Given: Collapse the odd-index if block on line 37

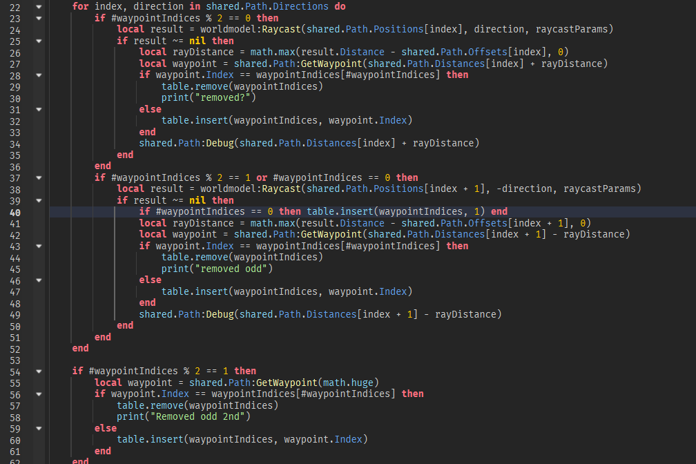Looking at the screenshot, I should [38, 177].
